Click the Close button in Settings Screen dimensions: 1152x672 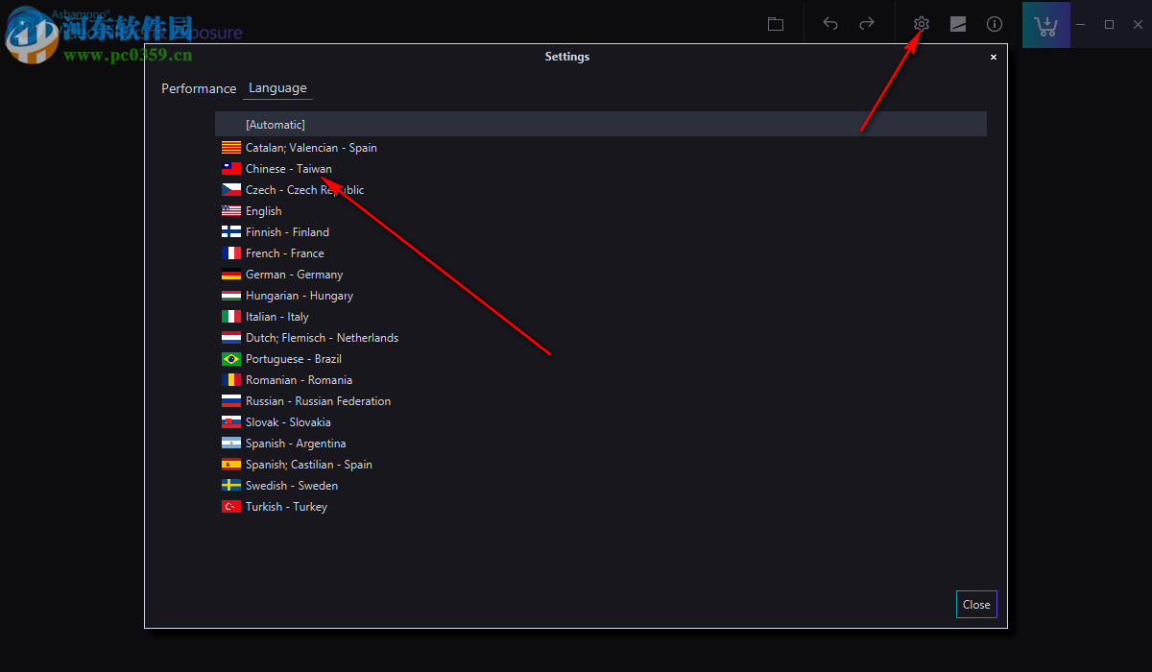pyautogui.click(x=975, y=604)
